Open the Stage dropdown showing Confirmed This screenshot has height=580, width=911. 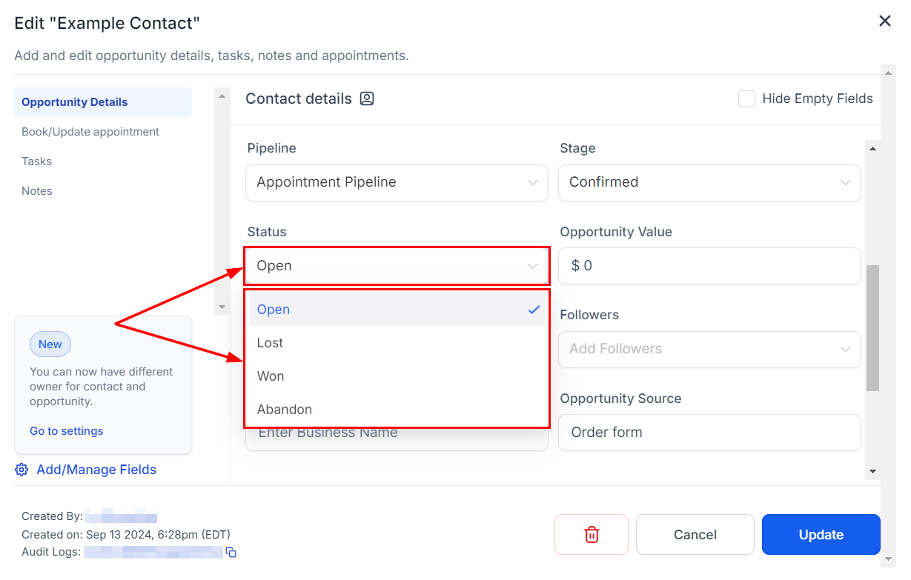tap(709, 182)
